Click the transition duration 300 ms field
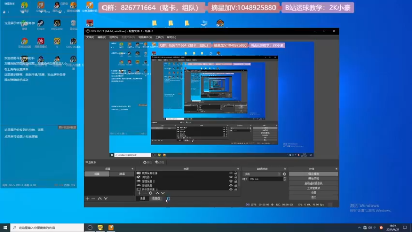412x232 pixels. [265, 179]
